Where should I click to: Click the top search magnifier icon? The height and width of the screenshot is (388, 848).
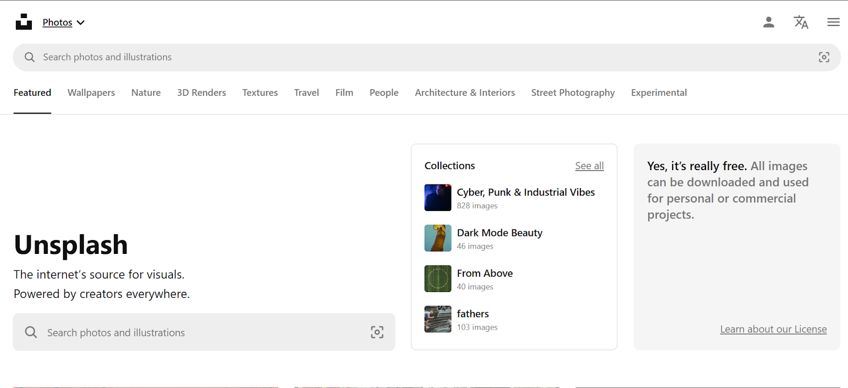click(30, 57)
